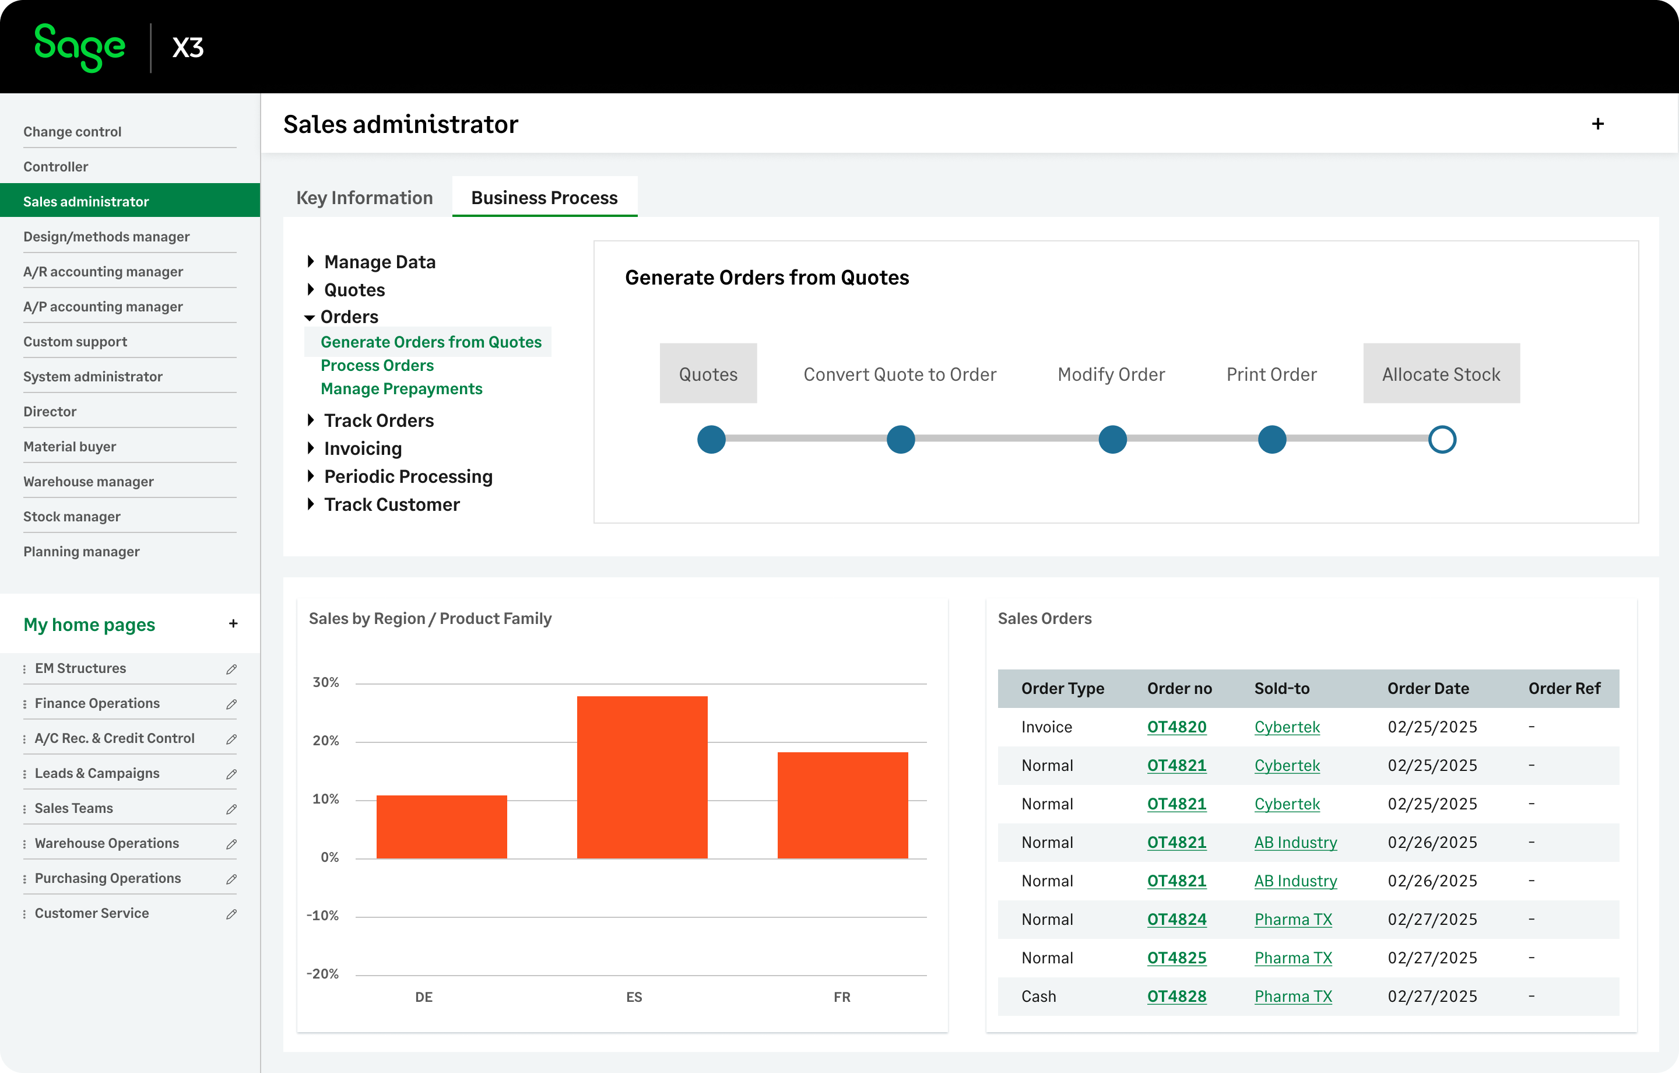Expand the Invoicing section

tap(311, 448)
